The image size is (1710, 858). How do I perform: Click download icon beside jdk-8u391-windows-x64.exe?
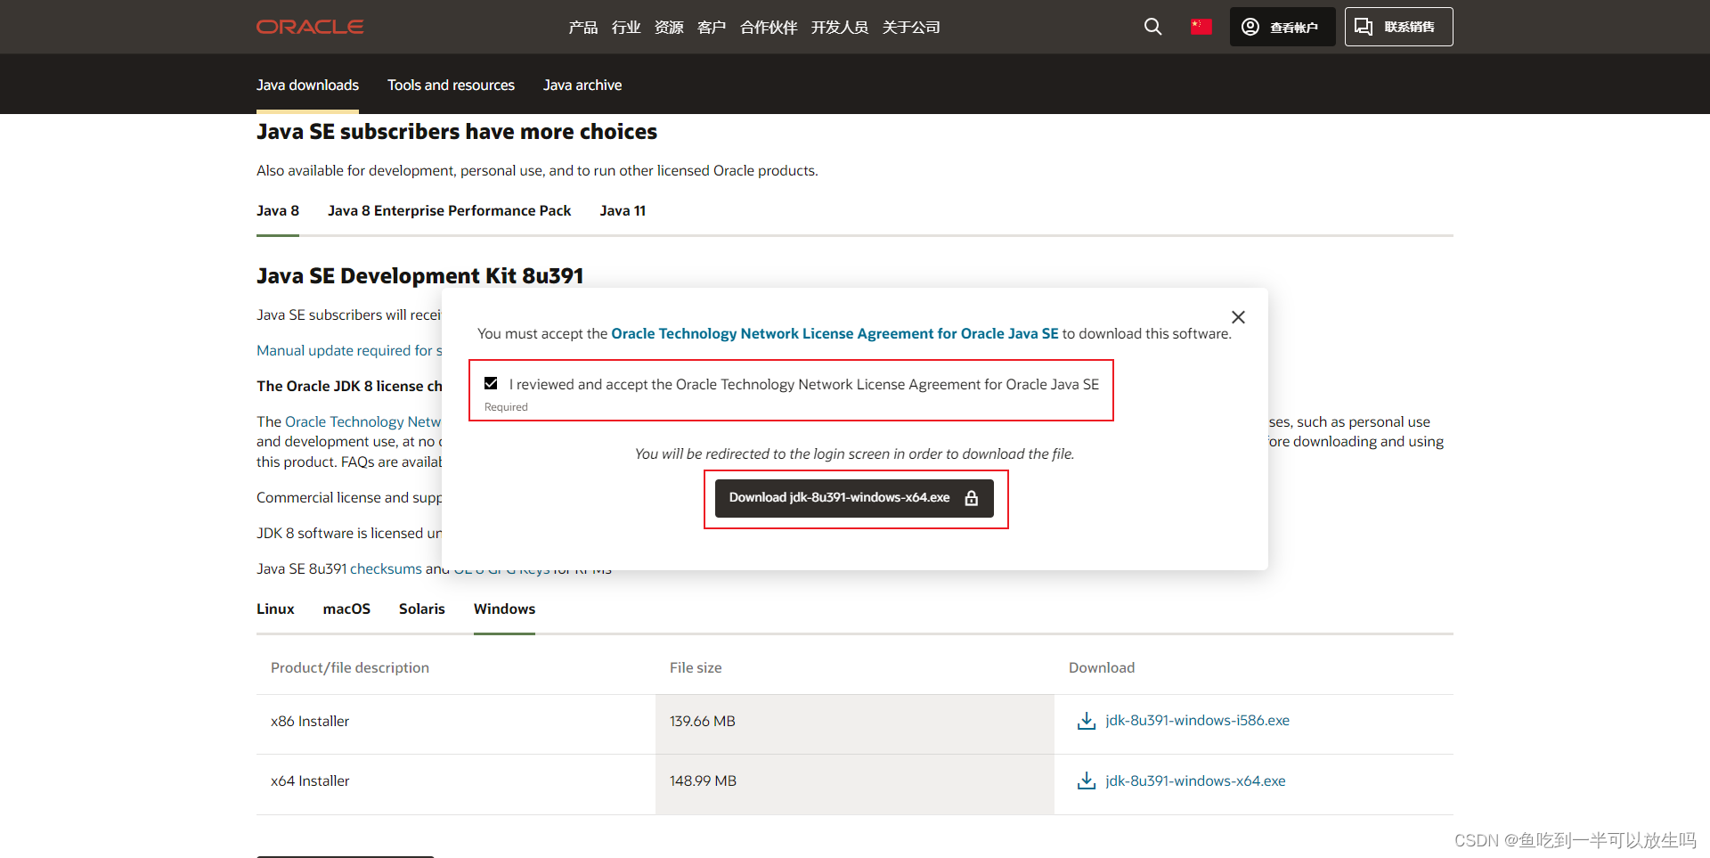click(1087, 781)
